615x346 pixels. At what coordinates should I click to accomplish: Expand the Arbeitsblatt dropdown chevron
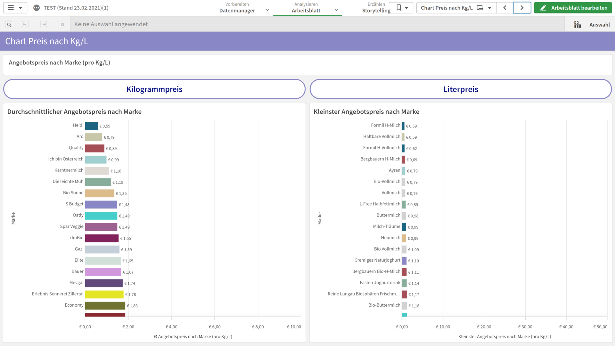[x=336, y=10]
